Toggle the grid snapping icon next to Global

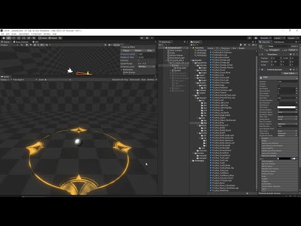tap(60, 38)
